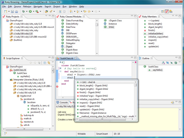Open the Script Explorer view menu triangle
Image resolution: width=184 pixels, height=138 pixels.
53,62
